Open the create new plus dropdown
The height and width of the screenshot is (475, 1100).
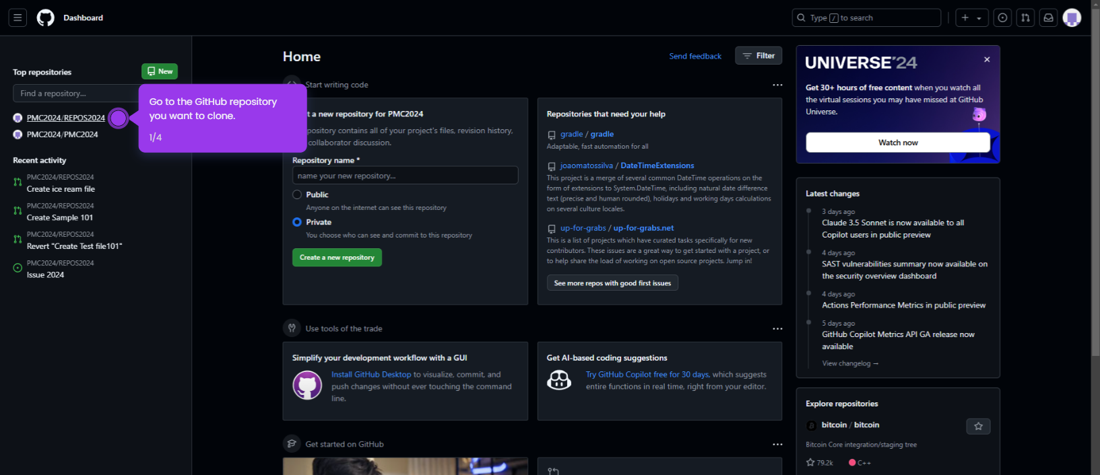point(971,18)
